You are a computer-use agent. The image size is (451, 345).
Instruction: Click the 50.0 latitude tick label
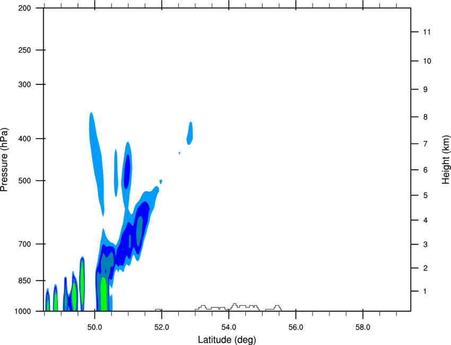tap(94, 327)
